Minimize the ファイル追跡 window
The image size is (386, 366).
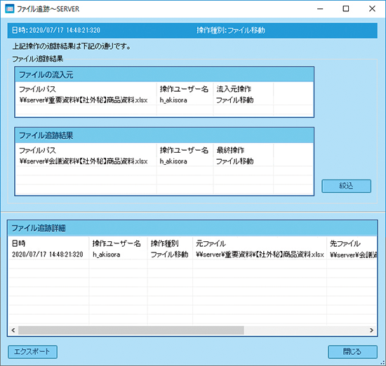coord(320,9)
